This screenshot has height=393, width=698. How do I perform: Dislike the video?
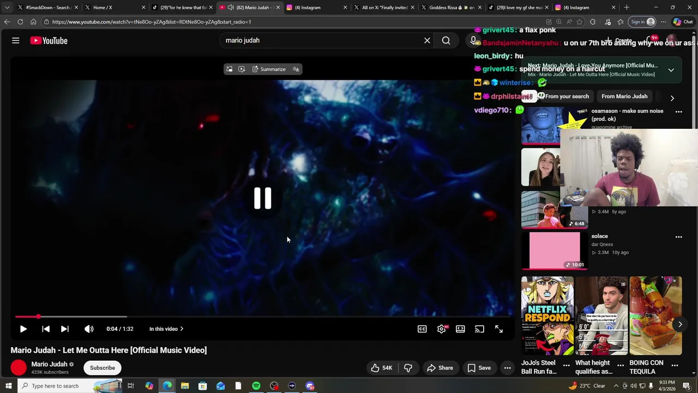tap(408, 368)
